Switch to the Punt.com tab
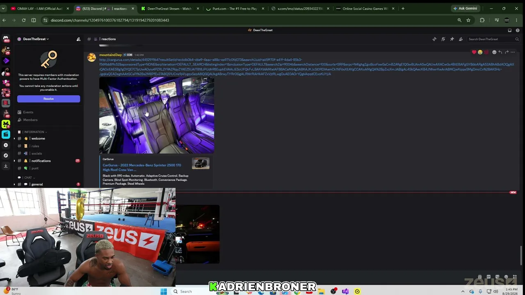525x295 pixels. 235,9
